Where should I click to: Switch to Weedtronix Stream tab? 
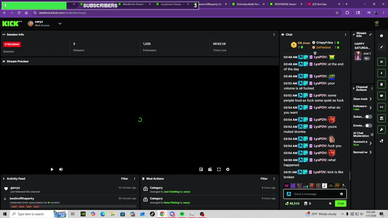(135, 4)
